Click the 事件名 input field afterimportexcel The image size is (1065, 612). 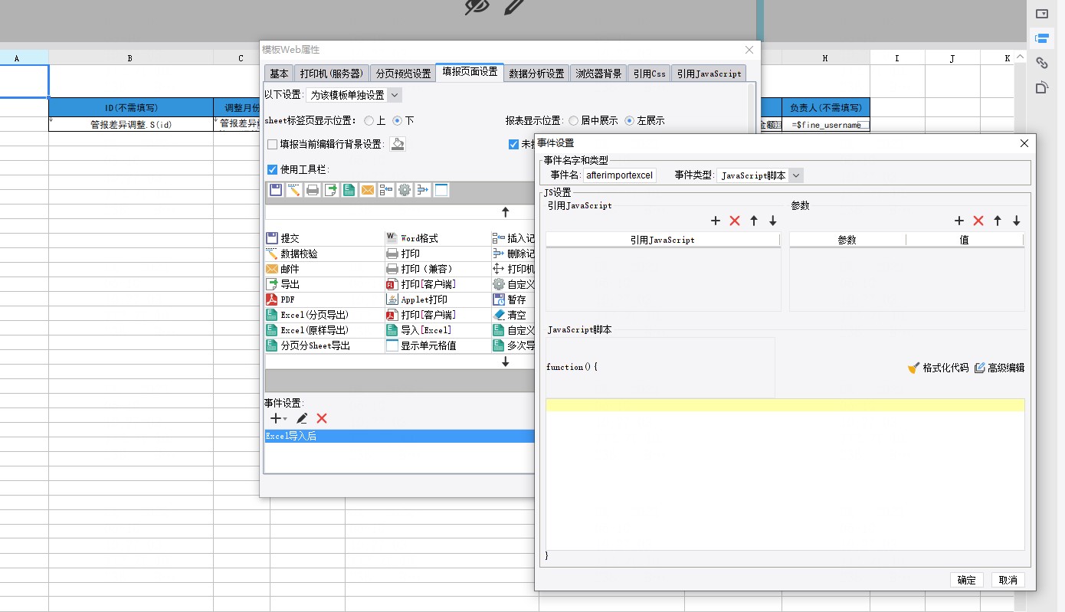pyautogui.click(x=620, y=175)
